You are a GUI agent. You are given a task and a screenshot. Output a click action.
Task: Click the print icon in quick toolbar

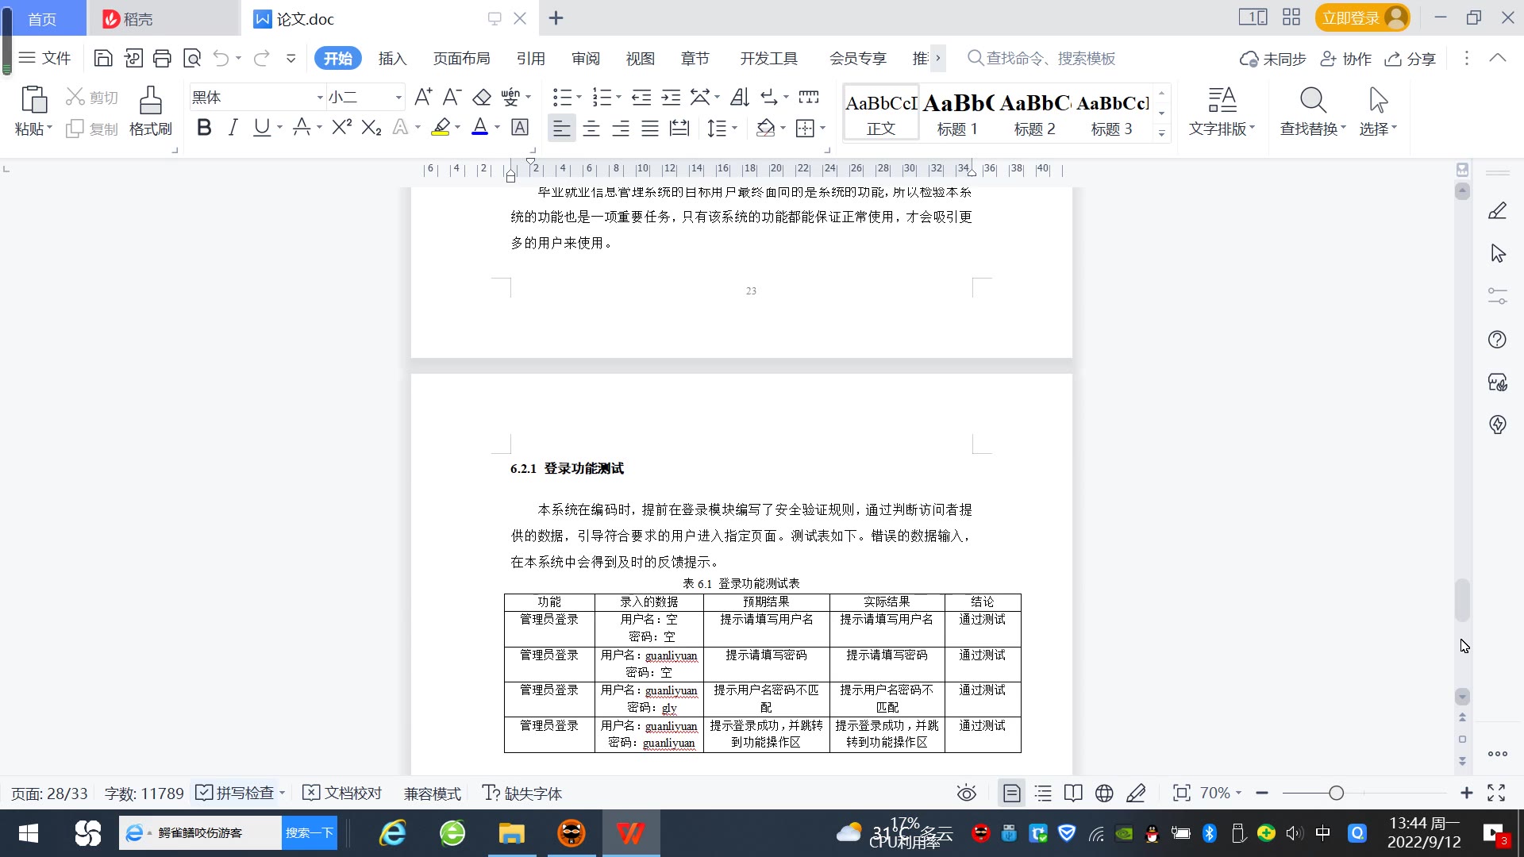click(x=162, y=58)
